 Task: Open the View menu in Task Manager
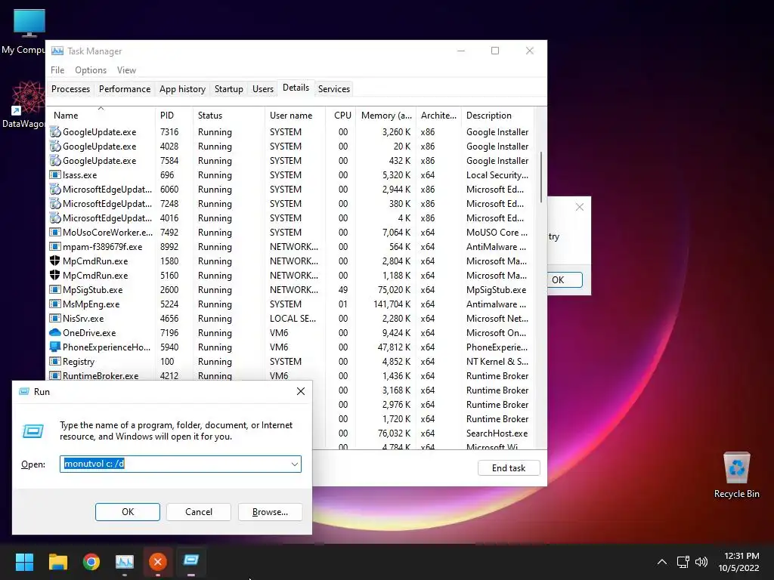pos(126,70)
